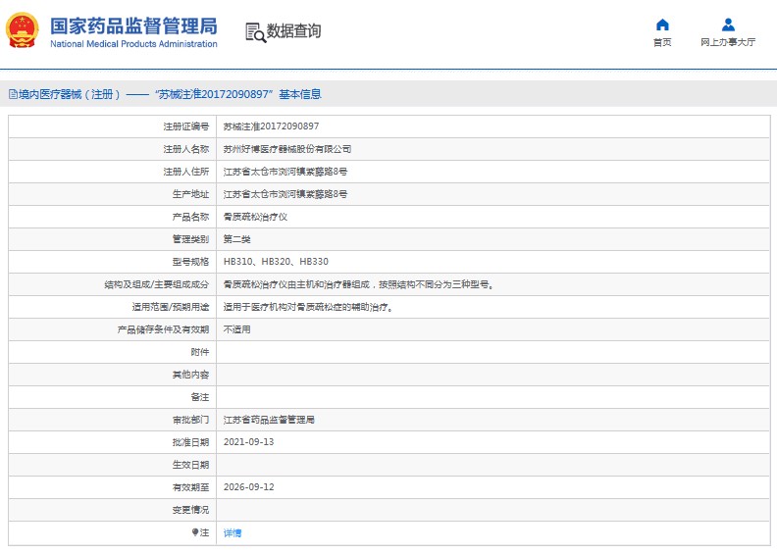
Task: Click National Medical Products Administration text
Action: pos(133,43)
